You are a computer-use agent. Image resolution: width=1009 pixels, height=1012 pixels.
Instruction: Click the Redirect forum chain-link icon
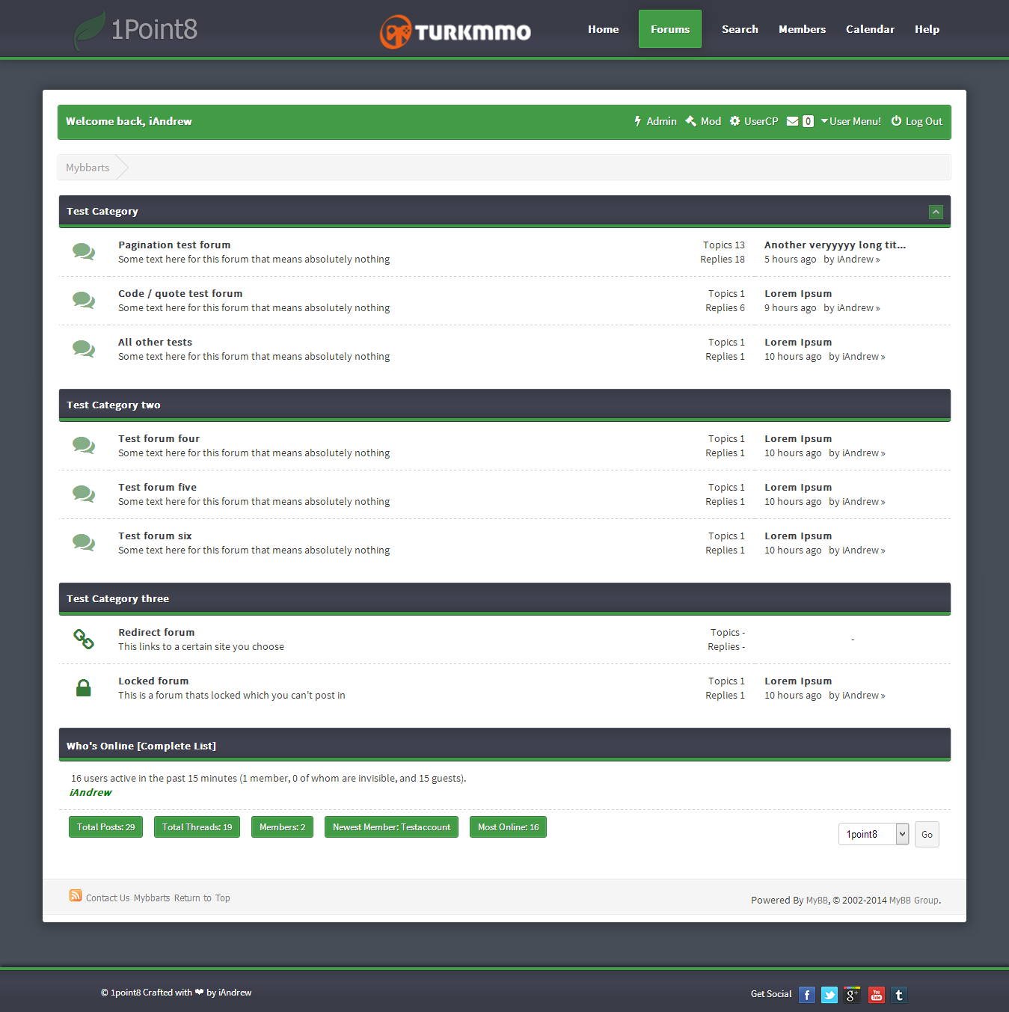pos(84,639)
